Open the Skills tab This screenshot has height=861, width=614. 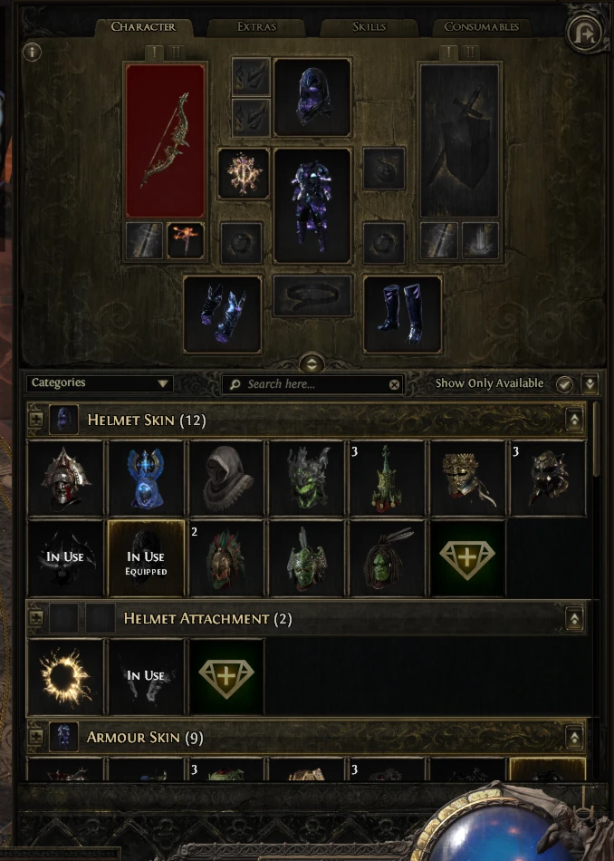click(x=369, y=26)
